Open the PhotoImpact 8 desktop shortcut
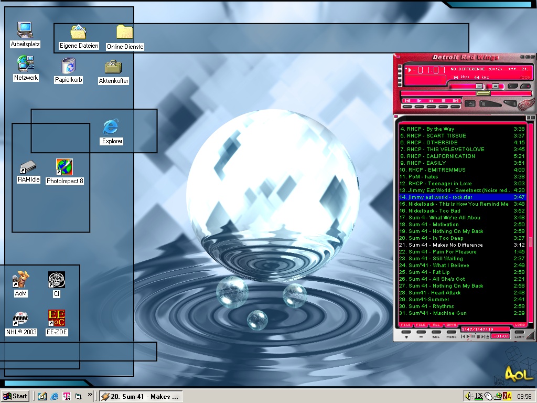 (x=65, y=167)
